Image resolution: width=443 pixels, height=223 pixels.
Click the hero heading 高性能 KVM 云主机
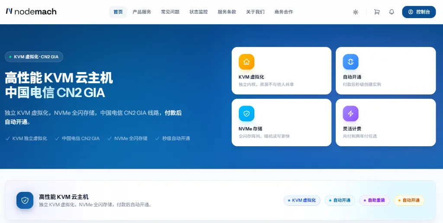[59, 78]
